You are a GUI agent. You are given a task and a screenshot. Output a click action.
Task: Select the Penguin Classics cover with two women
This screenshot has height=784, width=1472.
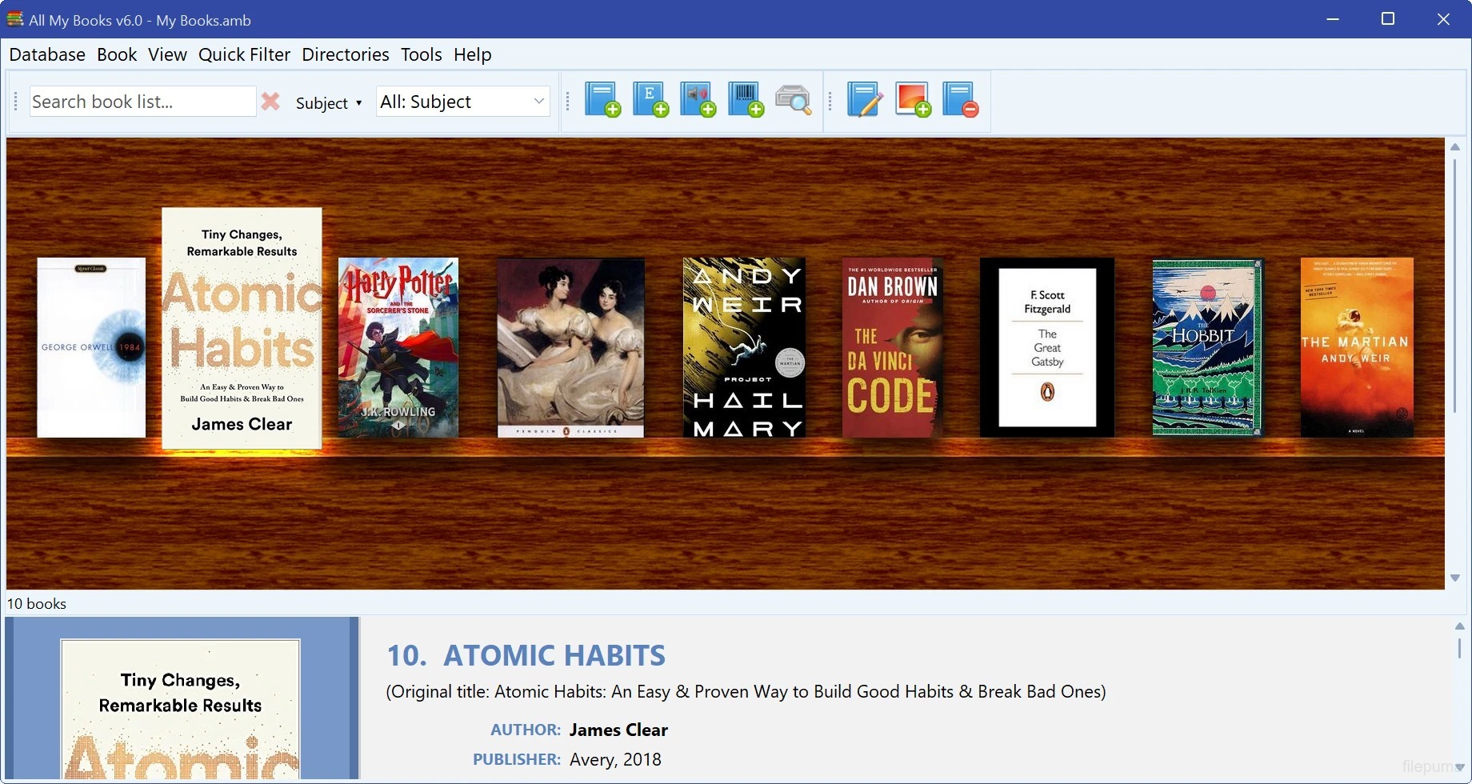pyautogui.click(x=570, y=347)
